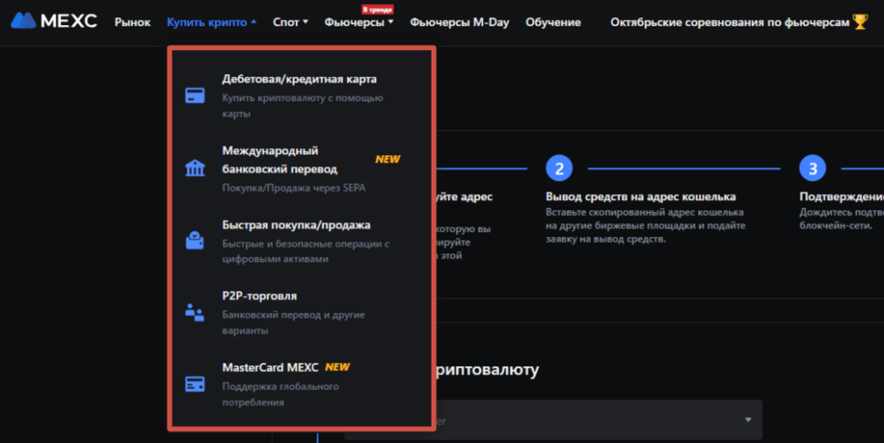
Task: Open the Рынок menu item
Action: coord(132,22)
